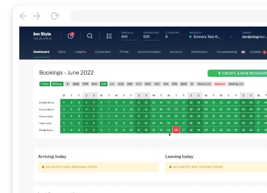Open Waiting List
The image size is (267, 193).
click(236, 84)
